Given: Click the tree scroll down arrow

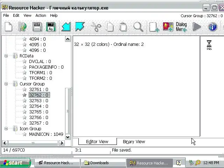Looking at the screenshot, I should coord(68,137).
